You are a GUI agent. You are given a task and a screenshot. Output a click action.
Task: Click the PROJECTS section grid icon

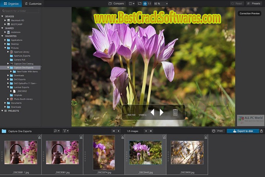click(x=6, y=111)
